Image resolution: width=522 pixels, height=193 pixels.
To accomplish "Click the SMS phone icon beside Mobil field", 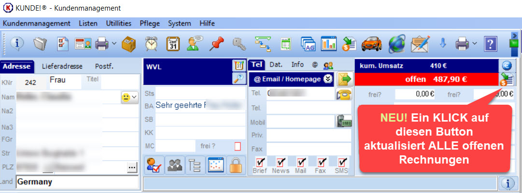I will pyautogui.click(x=344, y=122).
